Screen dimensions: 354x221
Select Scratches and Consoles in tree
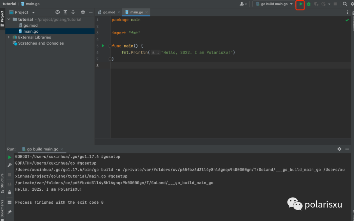click(41, 43)
